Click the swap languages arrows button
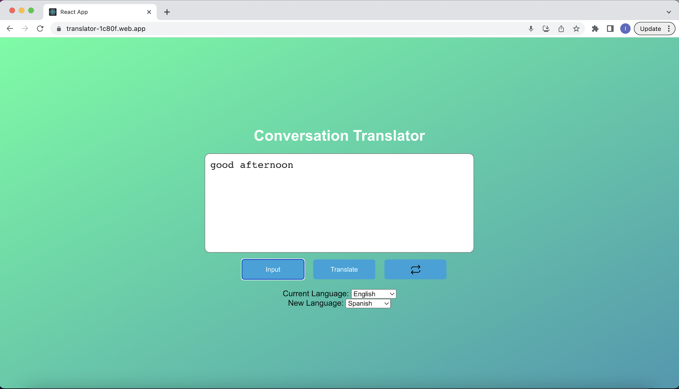Screen dimensions: 679x389 click(x=415, y=269)
